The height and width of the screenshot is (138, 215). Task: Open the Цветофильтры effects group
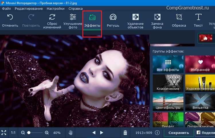[x=168, y=102]
